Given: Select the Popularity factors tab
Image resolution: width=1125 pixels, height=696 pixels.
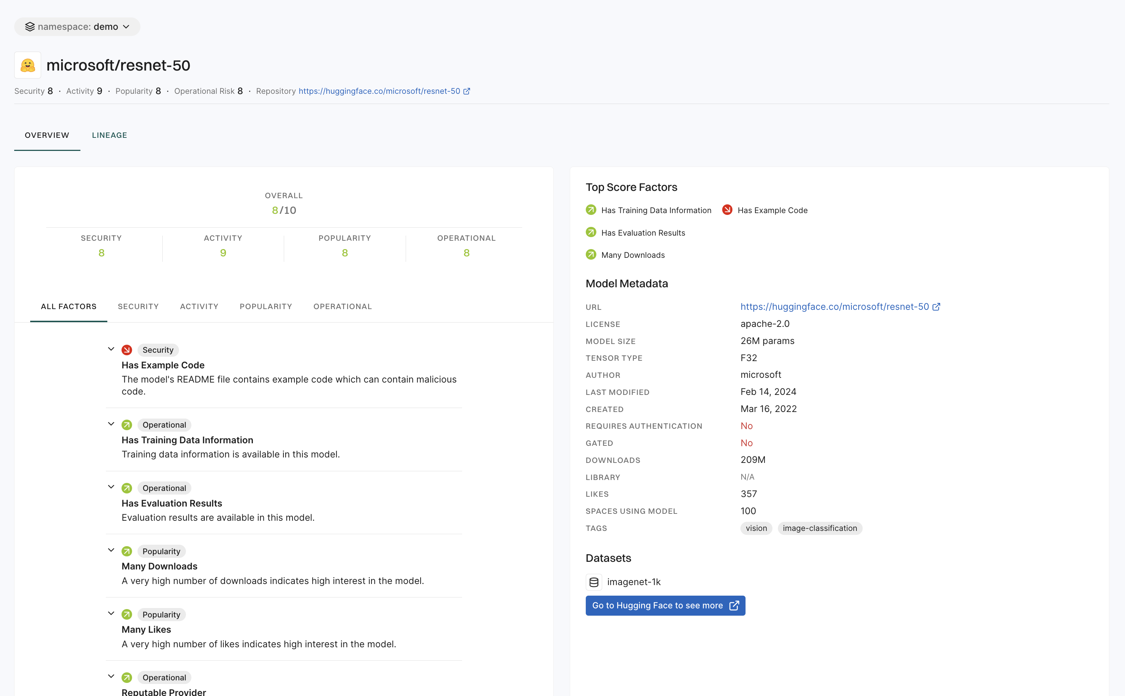Looking at the screenshot, I should tap(266, 307).
